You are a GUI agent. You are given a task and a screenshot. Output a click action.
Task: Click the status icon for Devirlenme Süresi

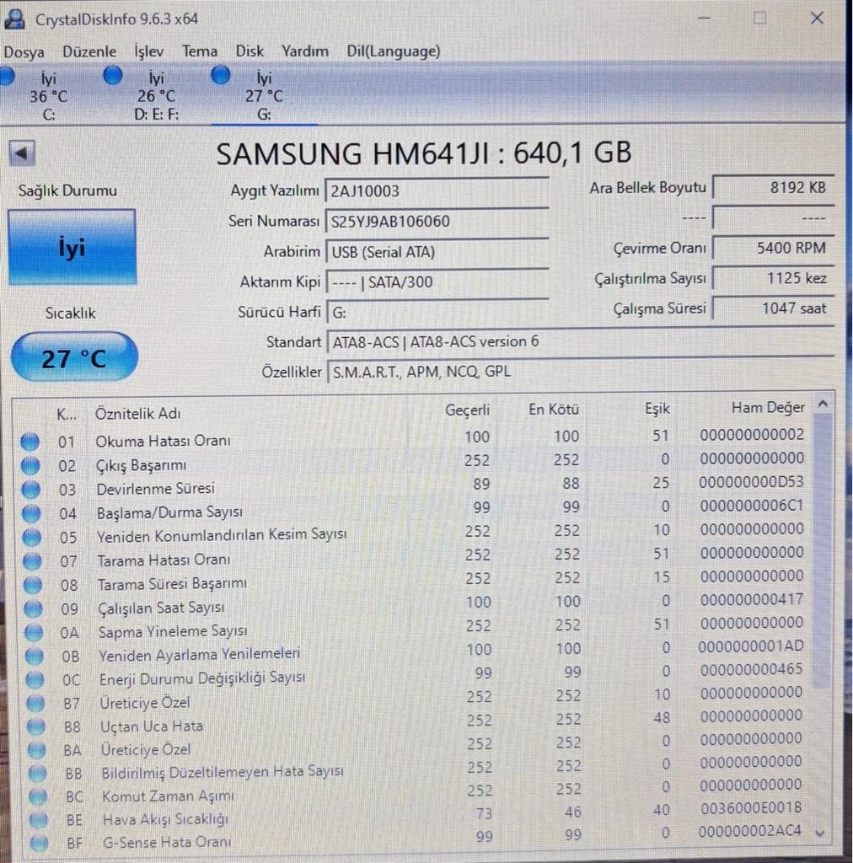click(31, 490)
